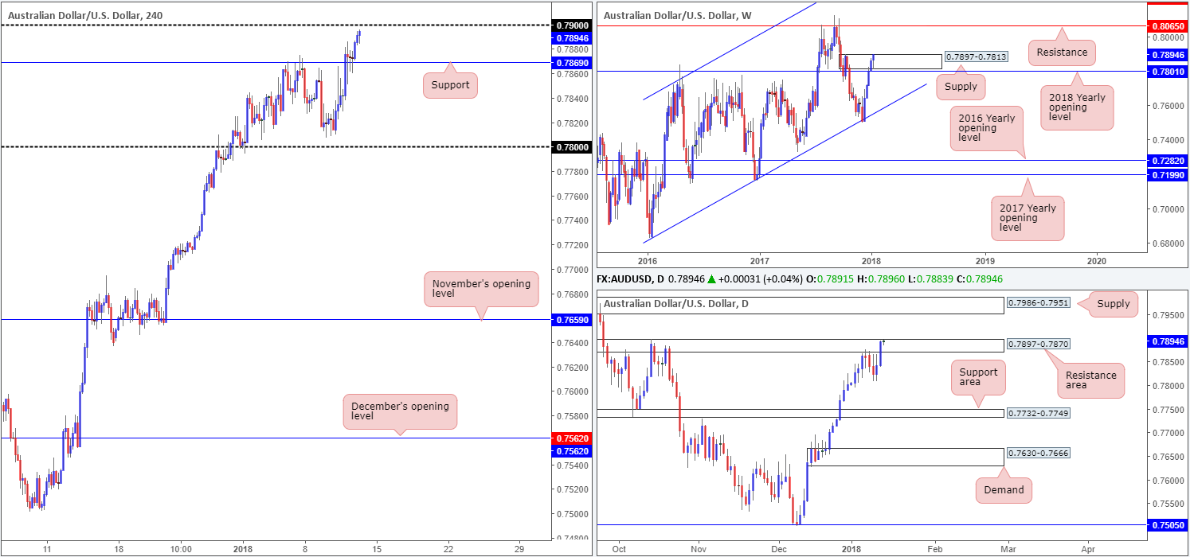Click the 2017 Yearly opening level callout
The height and width of the screenshot is (557, 1190).
coord(1029,219)
